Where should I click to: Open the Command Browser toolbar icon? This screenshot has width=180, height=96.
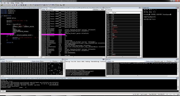[x=53, y=5]
